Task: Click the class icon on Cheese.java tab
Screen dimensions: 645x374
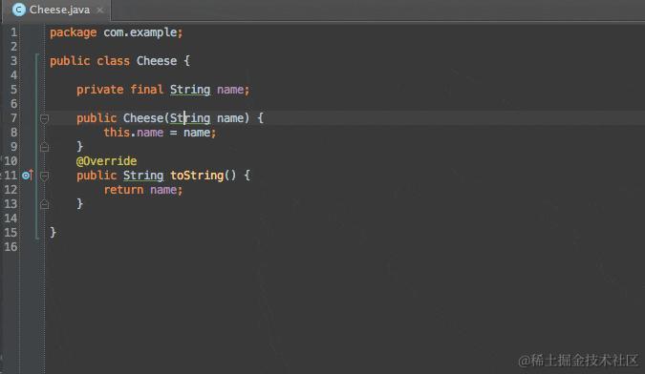Action: [18, 10]
